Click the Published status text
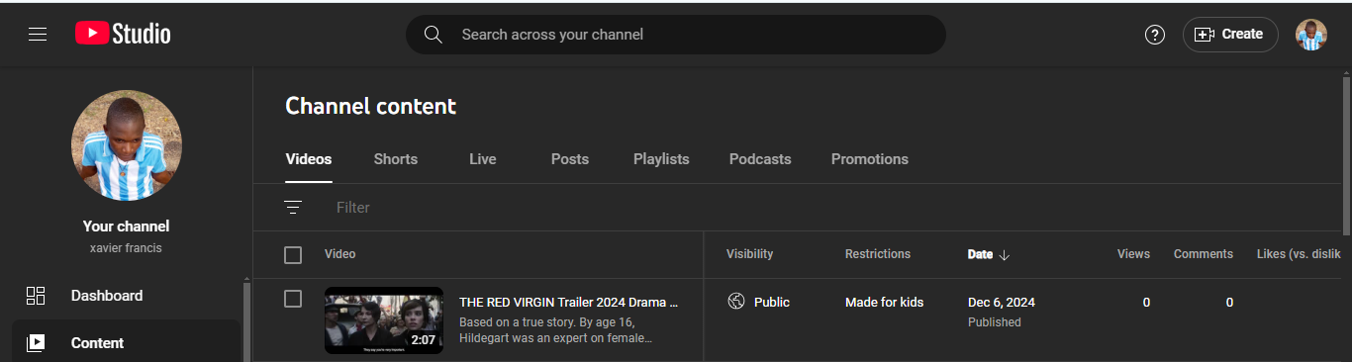 click(995, 322)
